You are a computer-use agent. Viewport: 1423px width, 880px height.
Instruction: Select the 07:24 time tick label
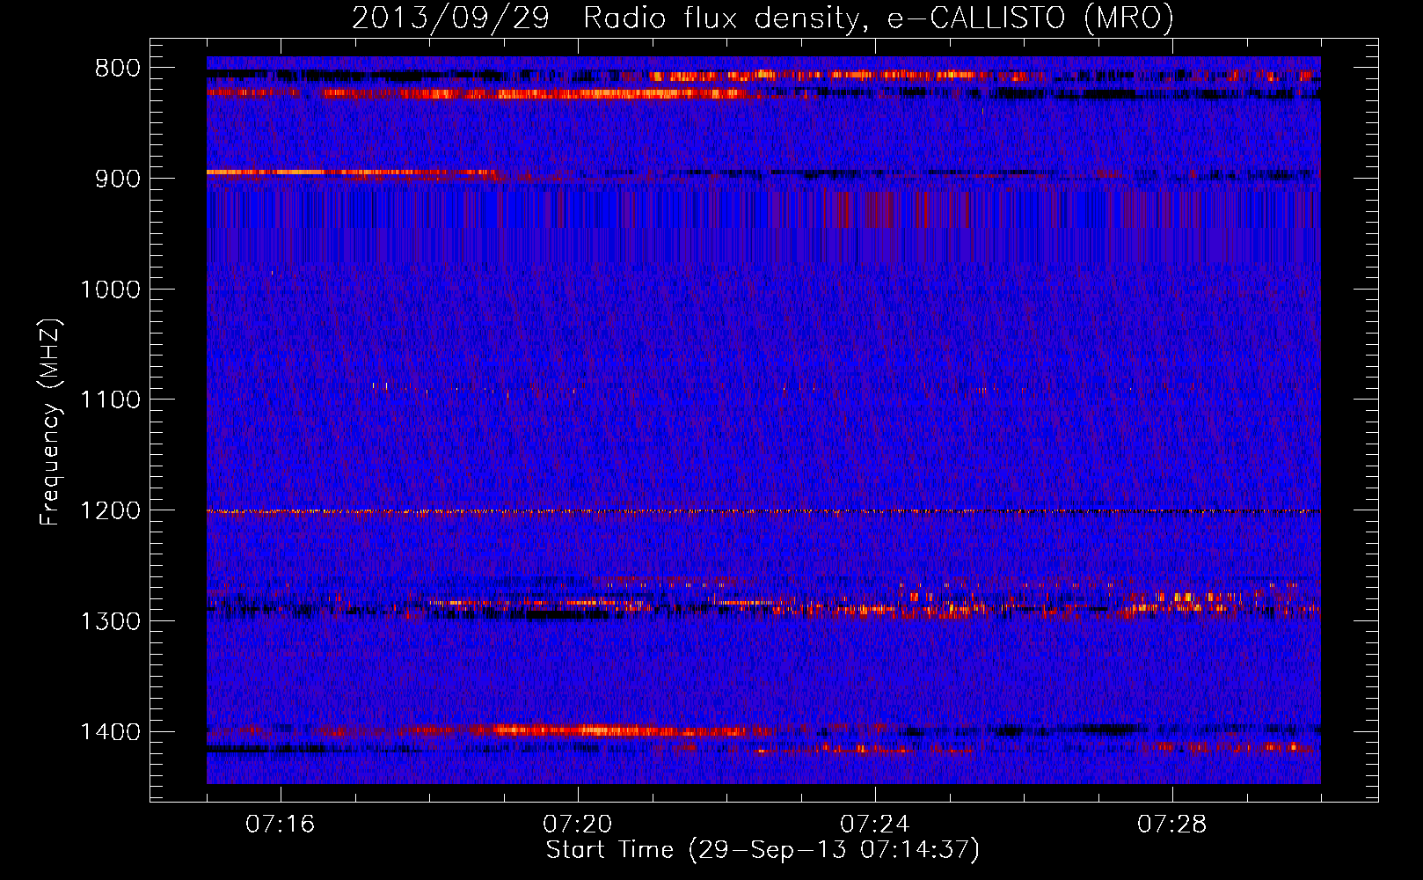point(875,825)
